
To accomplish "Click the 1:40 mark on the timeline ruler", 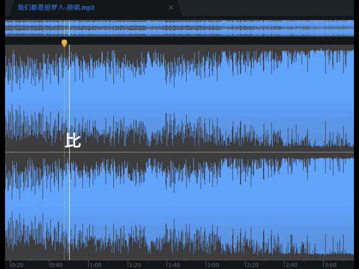I will (174, 265).
